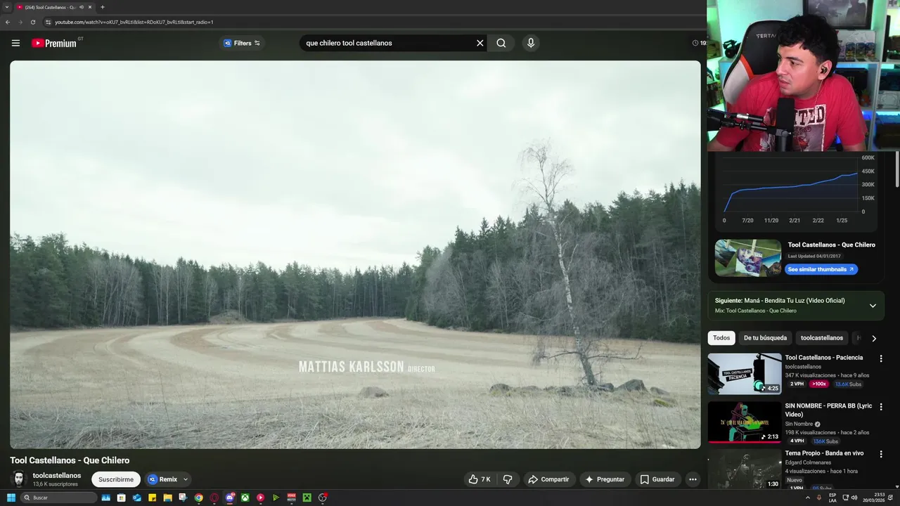The height and width of the screenshot is (506, 900).
Task: Launch Google Chrome from the taskbar
Action: tap(199, 498)
